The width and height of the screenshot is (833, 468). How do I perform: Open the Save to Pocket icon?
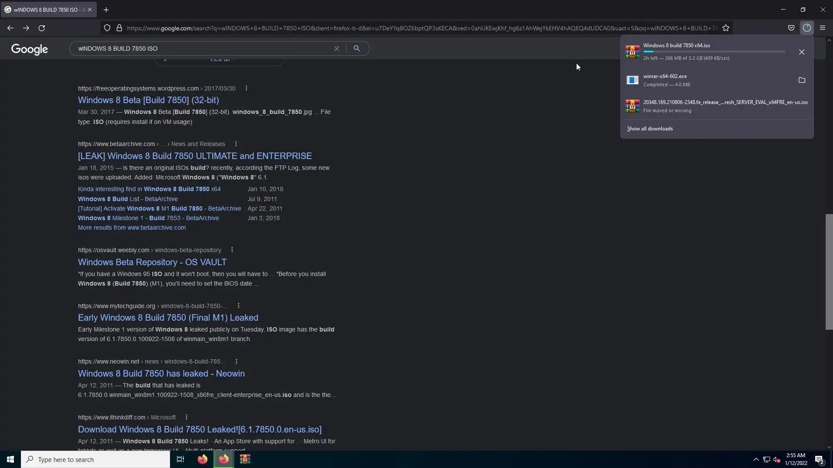[791, 28]
